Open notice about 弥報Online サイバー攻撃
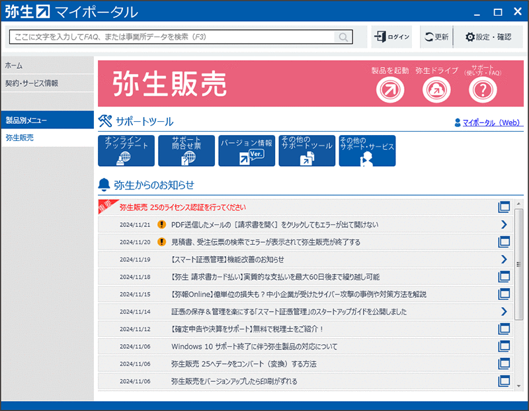This screenshot has height=411, width=529. (x=305, y=294)
